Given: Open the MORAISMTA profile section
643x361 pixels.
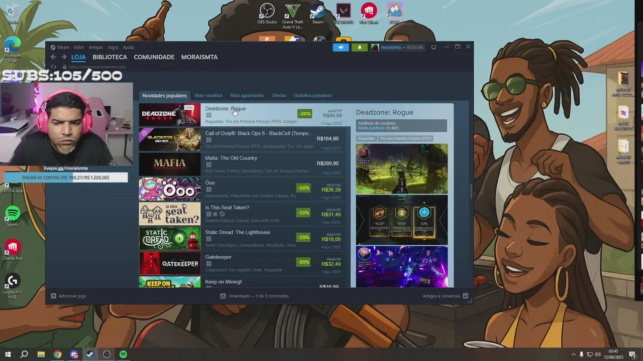Looking at the screenshot, I should click(199, 57).
